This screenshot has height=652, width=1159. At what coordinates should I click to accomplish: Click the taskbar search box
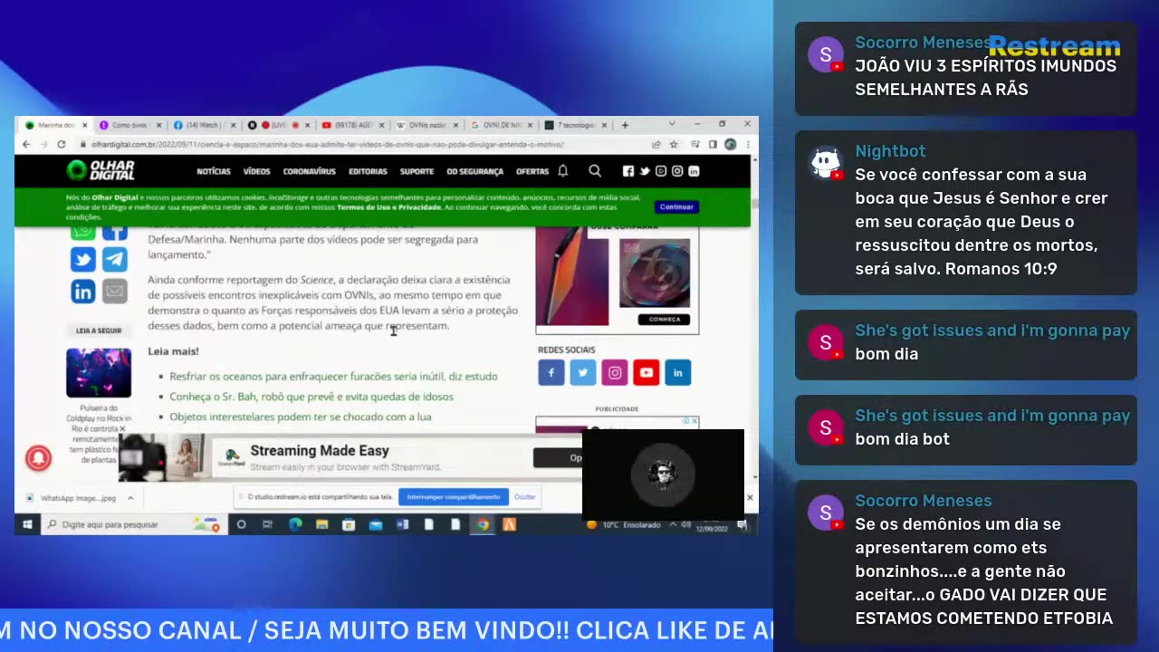[x=132, y=524]
